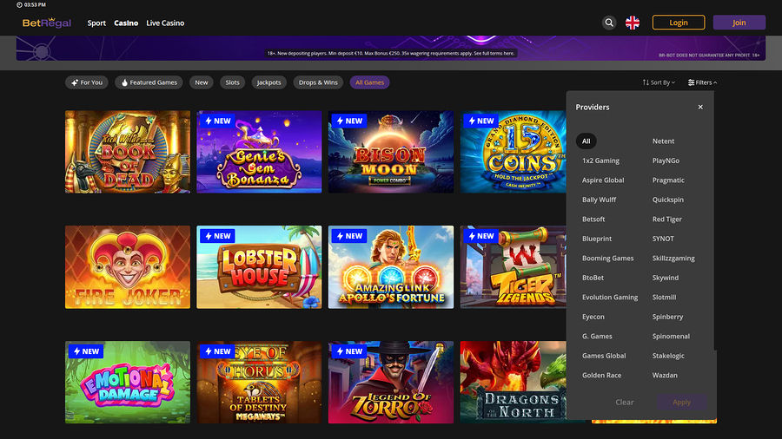Filter by Netent provider
The height and width of the screenshot is (439, 782).
pyautogui.click(x=663, y=141)
